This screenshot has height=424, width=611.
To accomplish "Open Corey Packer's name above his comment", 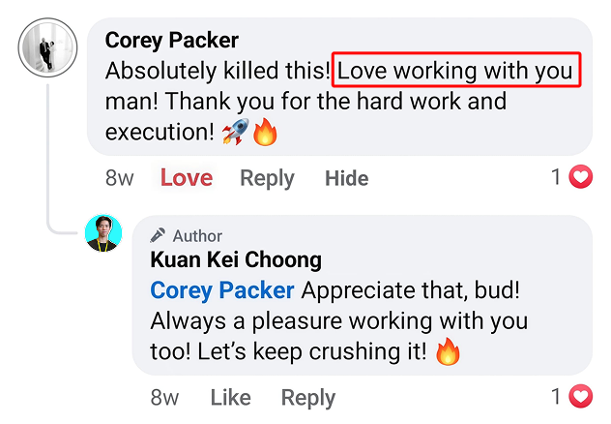I will [172, 41].
